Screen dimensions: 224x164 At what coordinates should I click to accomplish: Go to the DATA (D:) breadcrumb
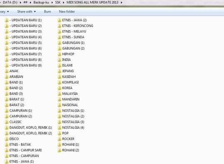point(10,2)
